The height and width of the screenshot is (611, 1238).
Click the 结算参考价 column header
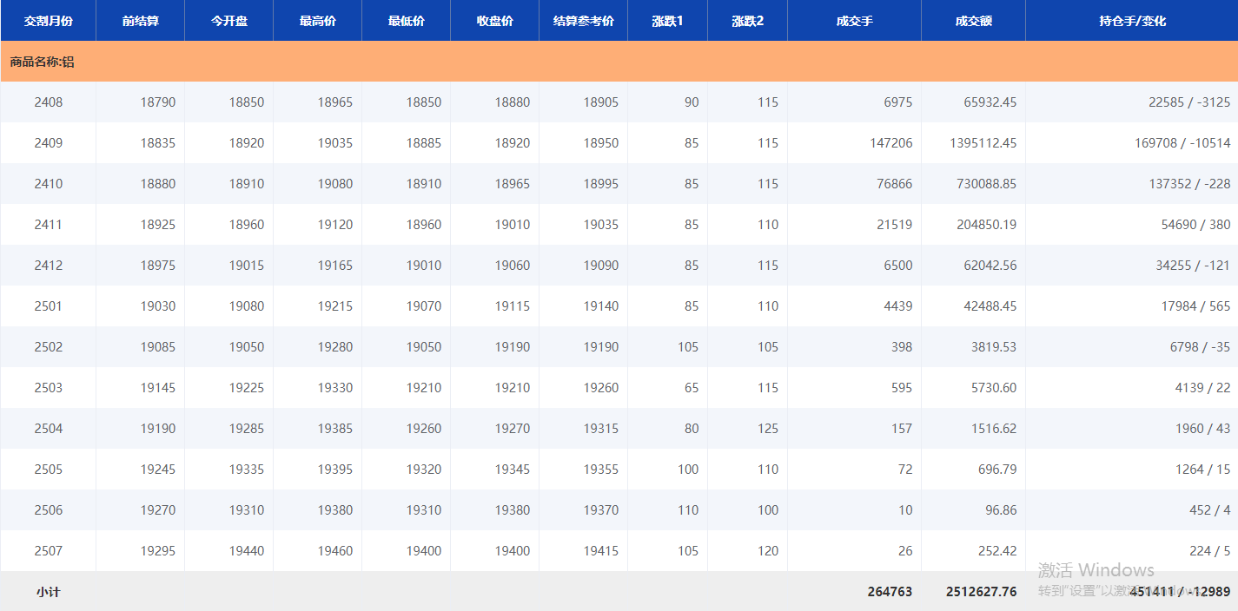point(583,21)
